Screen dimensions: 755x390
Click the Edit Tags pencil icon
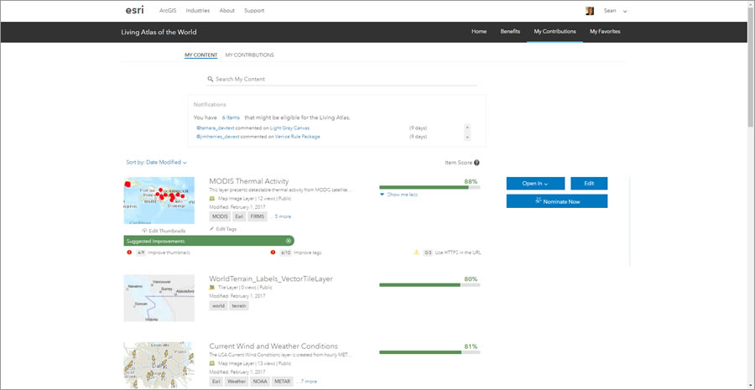[x=212, y=229]
